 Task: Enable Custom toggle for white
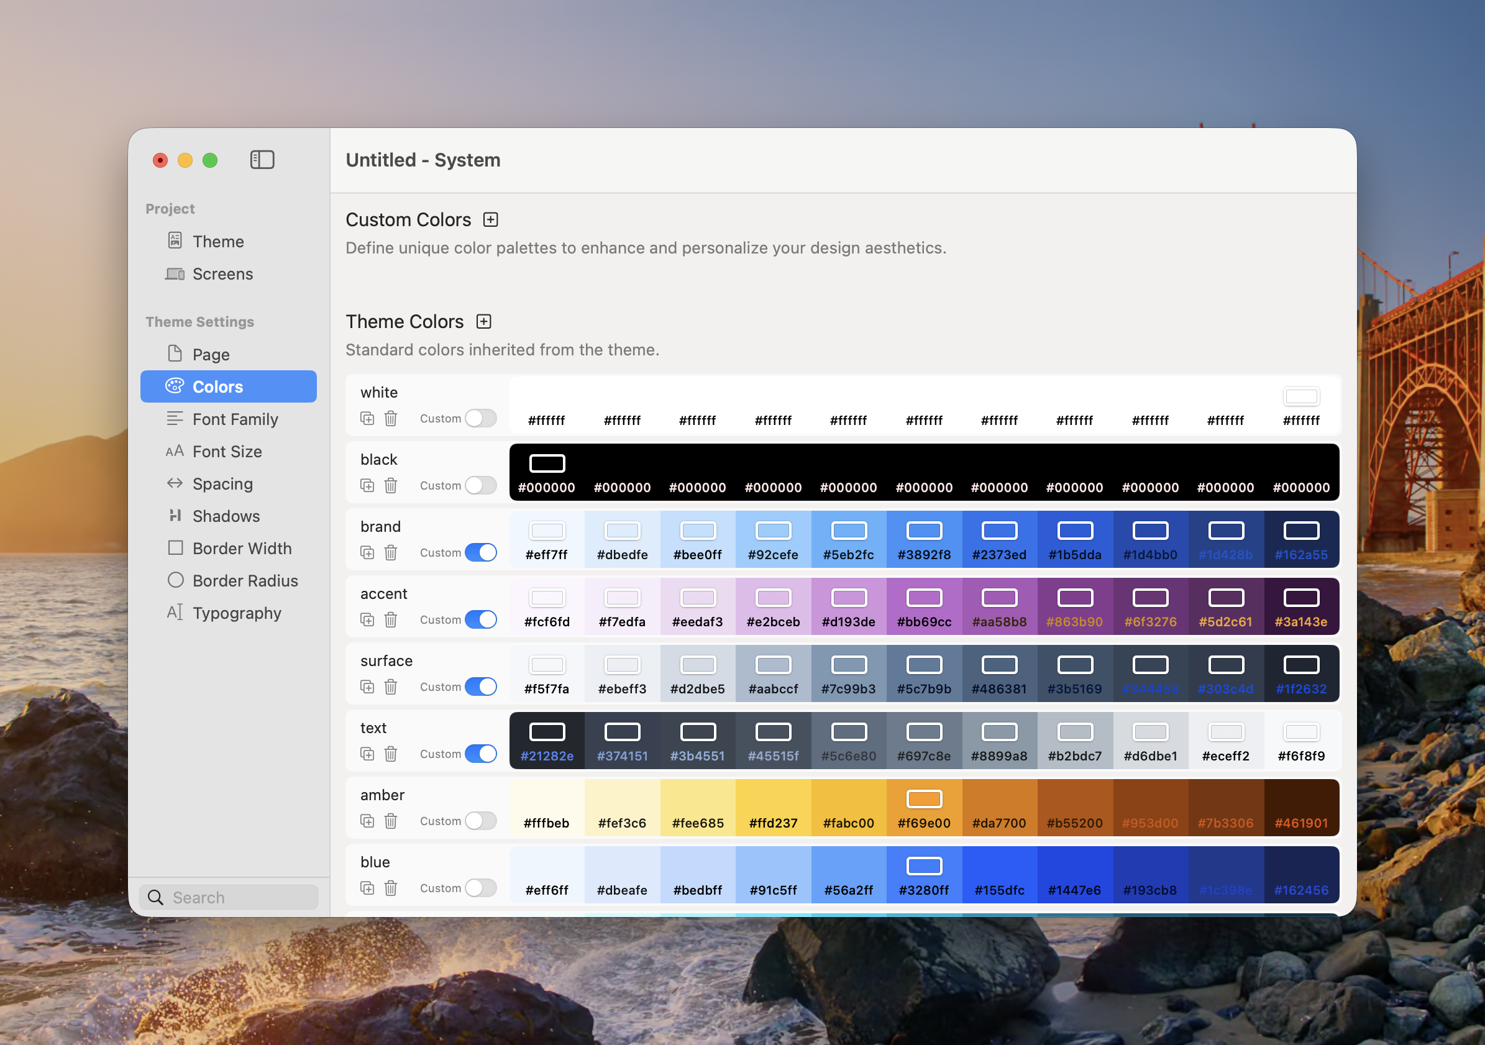click(x=481, y=418)
